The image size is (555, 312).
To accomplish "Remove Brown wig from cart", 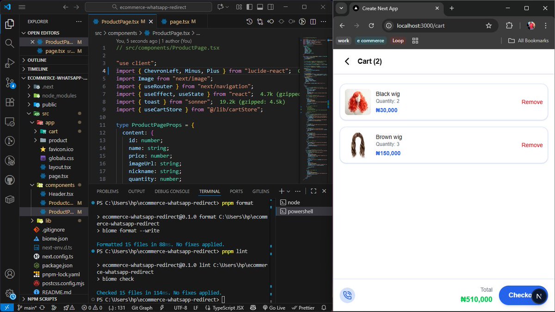I will click(532, 145).
